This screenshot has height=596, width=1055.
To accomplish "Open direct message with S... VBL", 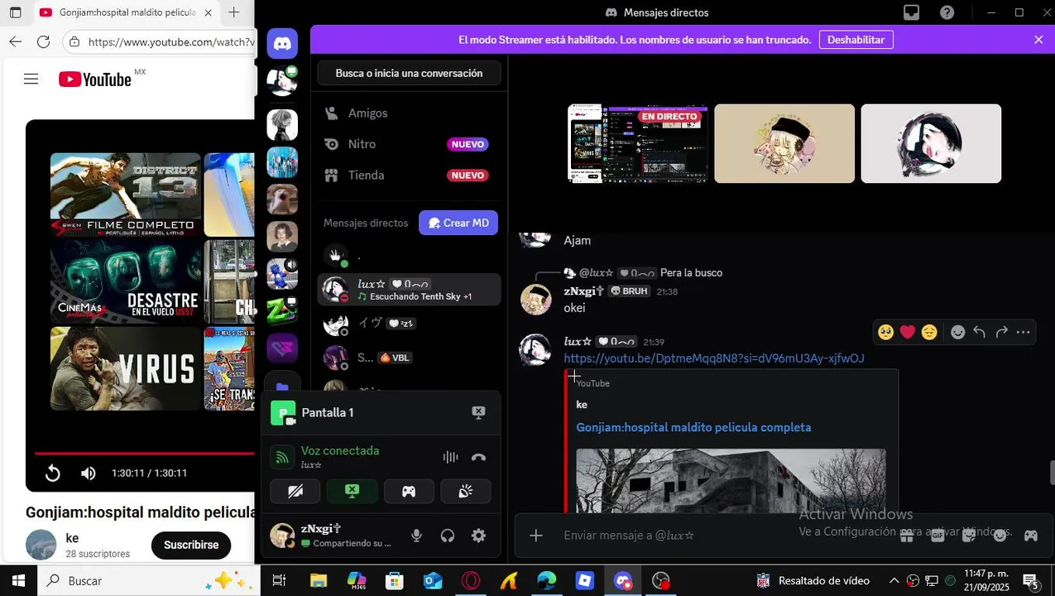I will 409,358.
